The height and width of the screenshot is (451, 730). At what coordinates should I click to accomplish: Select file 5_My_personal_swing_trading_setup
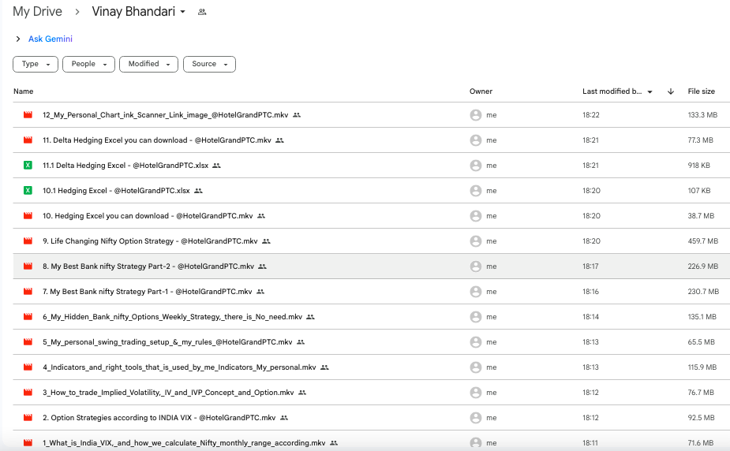tap(167, 341)
